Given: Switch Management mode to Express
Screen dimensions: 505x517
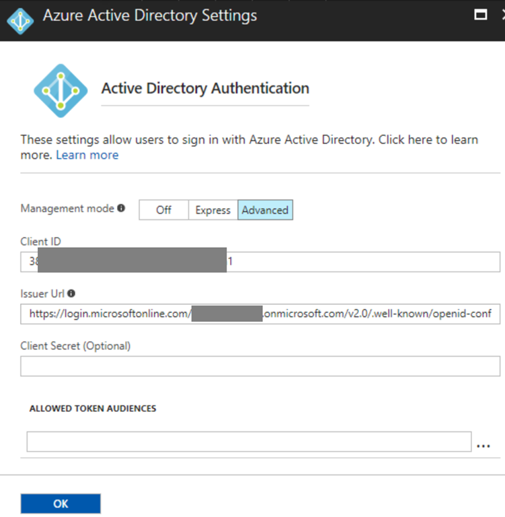Looking at the screenshot, I should click(212, 210).
